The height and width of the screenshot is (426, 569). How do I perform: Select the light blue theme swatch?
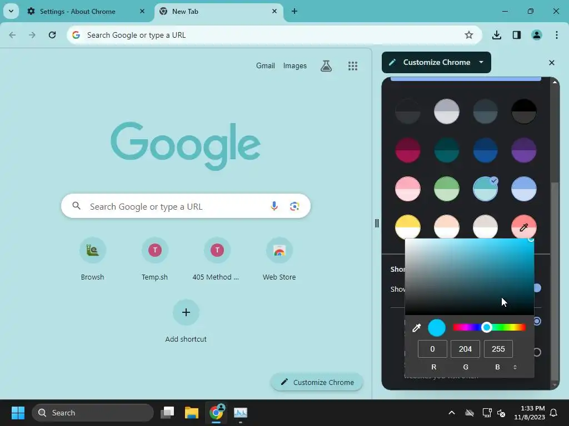(523, 189)
